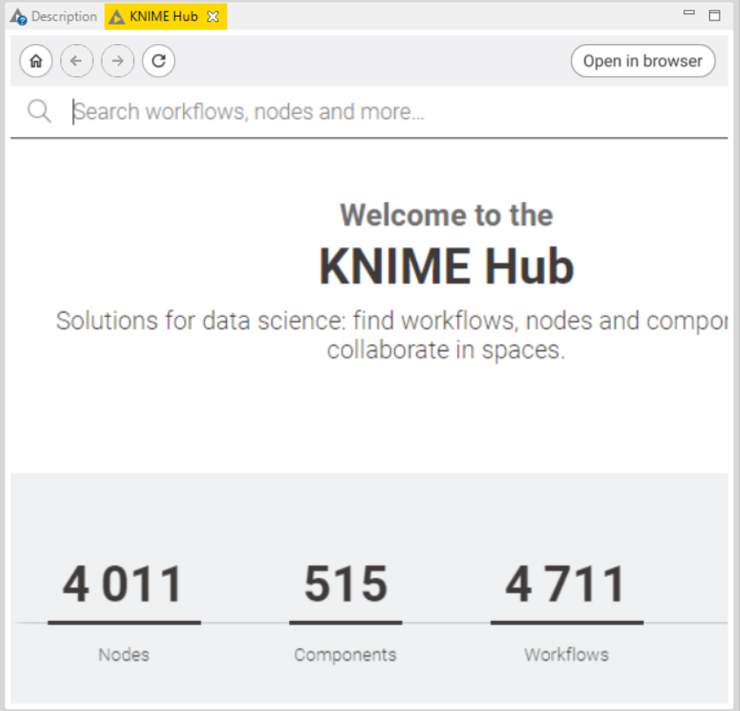Screen dimensions: 740x711
Task: Maximize the view panel
Action: 714,16
